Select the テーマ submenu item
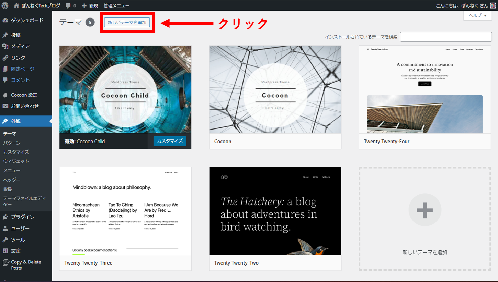 click(10, 134)
